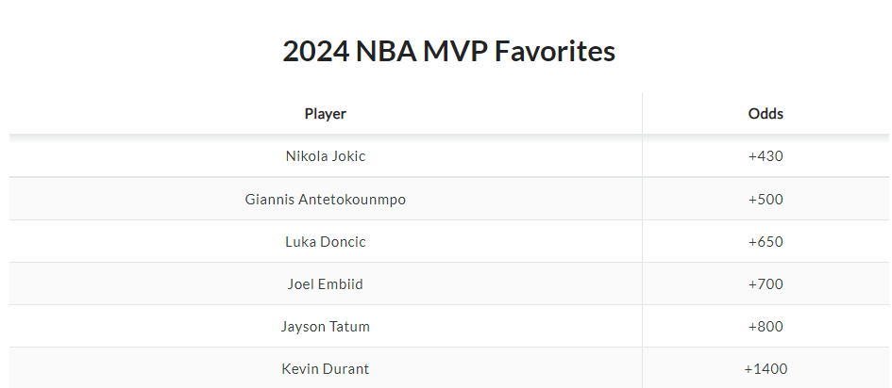Select the +500 odds value
The image size is (892, 388).
(766, 200)
